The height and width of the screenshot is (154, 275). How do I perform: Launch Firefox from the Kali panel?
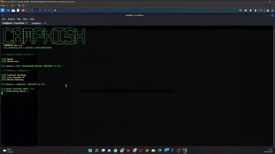pos(23,10)
